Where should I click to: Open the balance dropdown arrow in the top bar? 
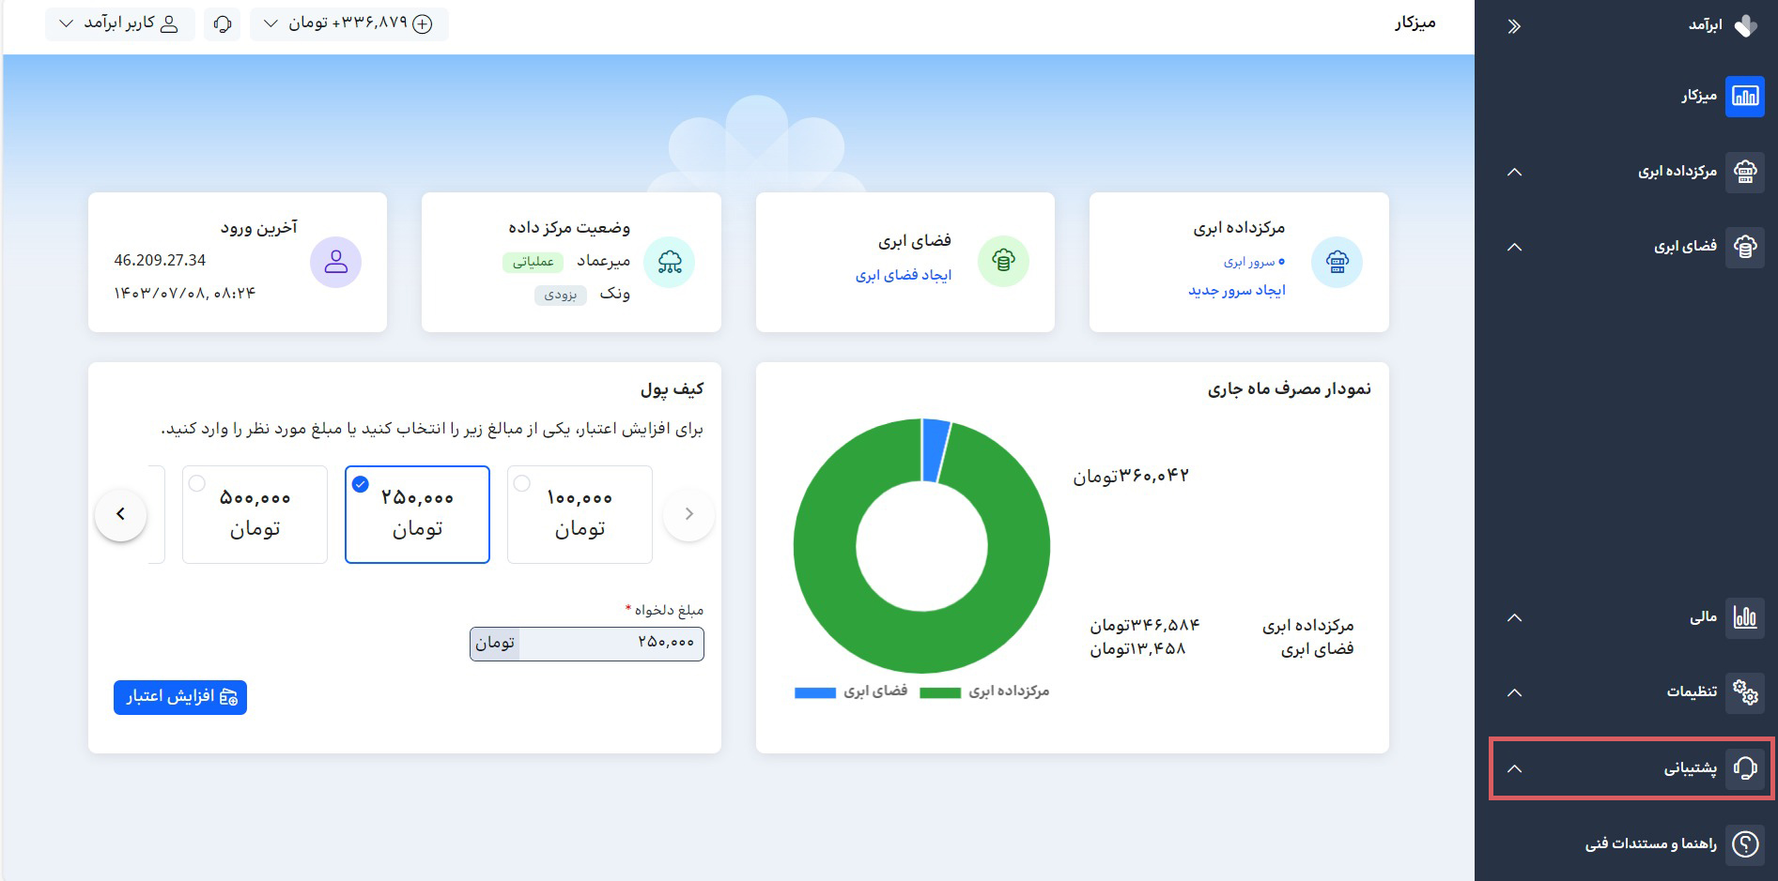271,23
